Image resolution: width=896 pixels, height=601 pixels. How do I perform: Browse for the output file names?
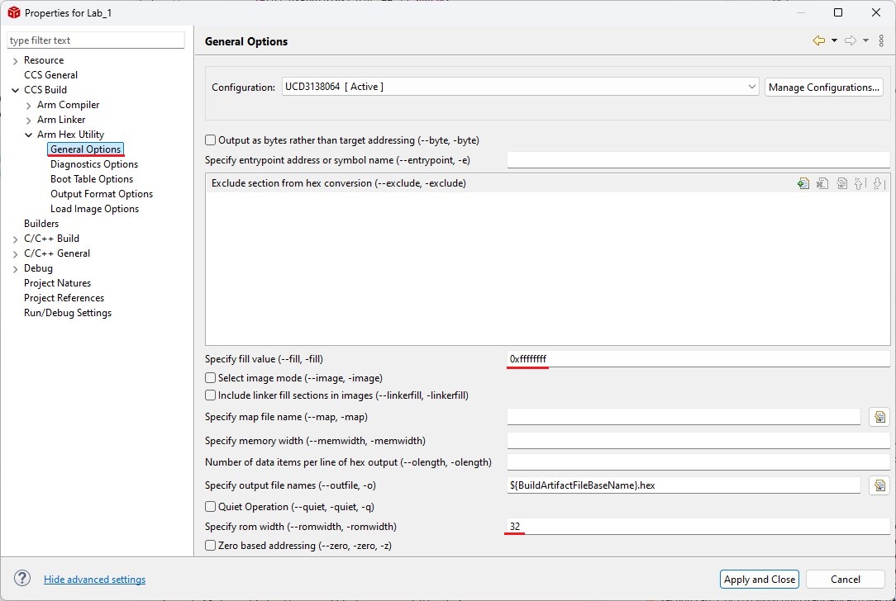879,485
